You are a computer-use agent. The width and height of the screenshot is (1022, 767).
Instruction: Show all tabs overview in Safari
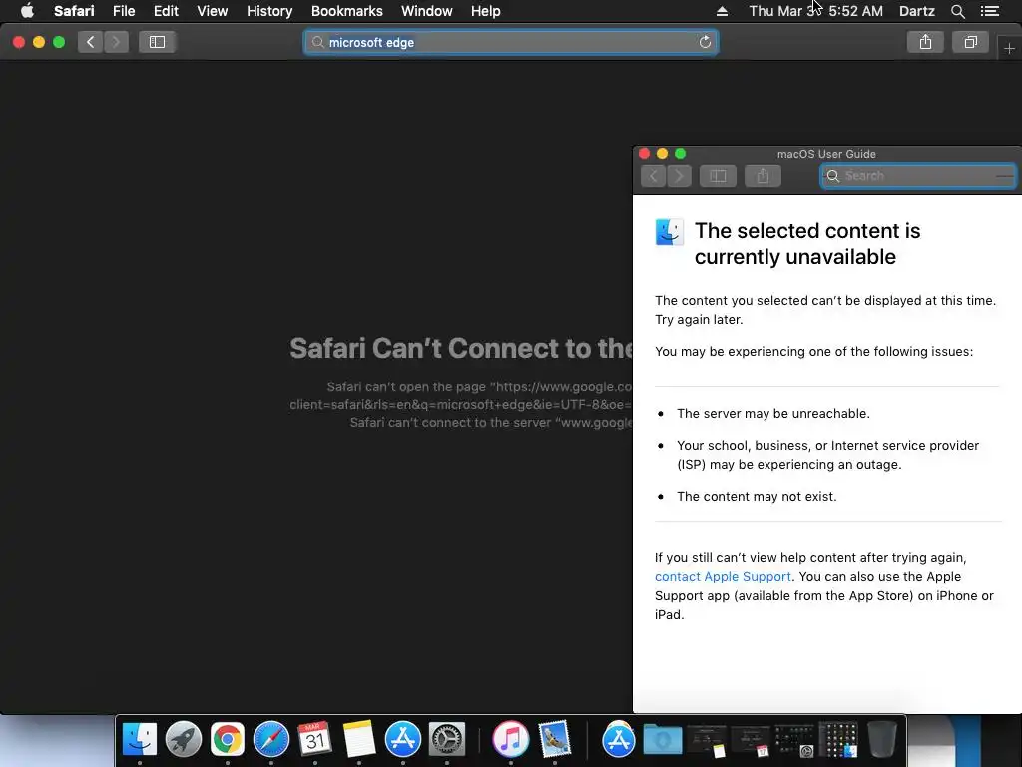click(x=970, y=42)
